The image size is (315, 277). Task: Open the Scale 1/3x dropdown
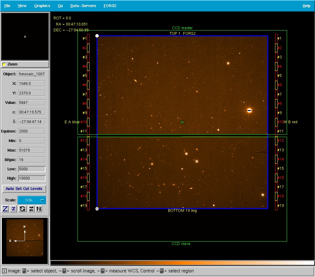32,200
